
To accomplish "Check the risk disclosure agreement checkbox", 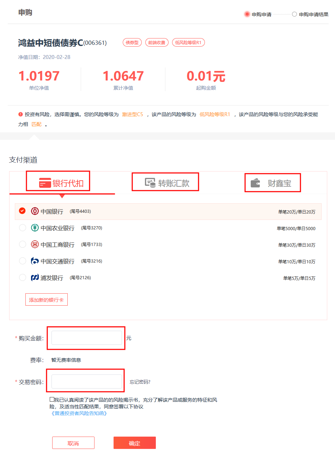I will pos(52,400).
